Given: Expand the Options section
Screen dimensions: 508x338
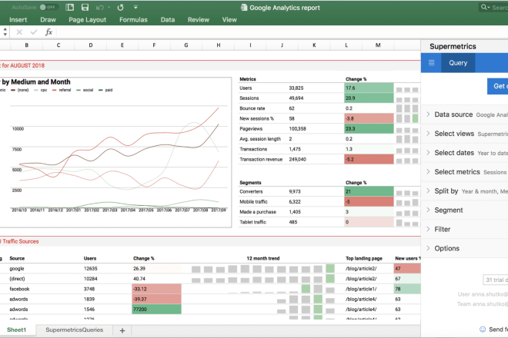Looking at the screenshot, I should [x=464, y=248].
